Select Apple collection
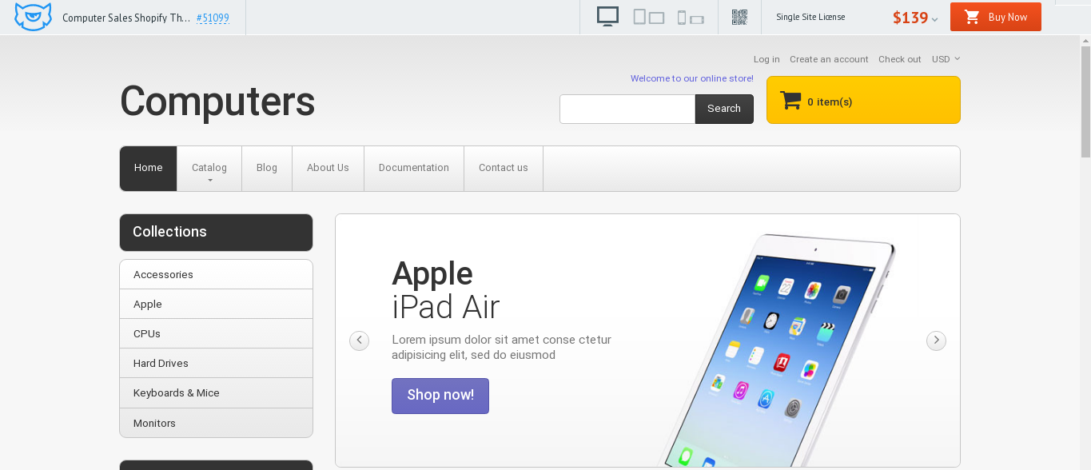The width and height of the screenshot is (1091, 470). point(216,304)
